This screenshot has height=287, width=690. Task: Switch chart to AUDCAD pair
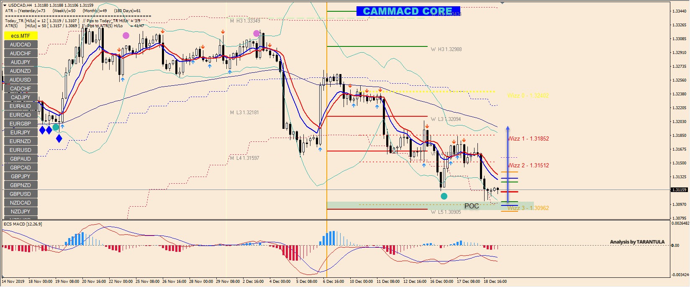tap(21, 44)
